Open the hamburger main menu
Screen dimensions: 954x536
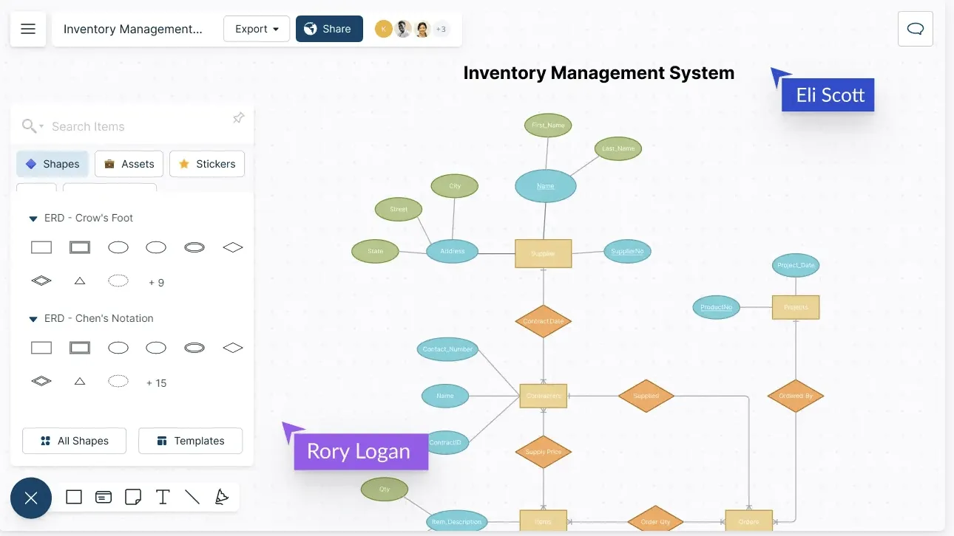point(28,29)
